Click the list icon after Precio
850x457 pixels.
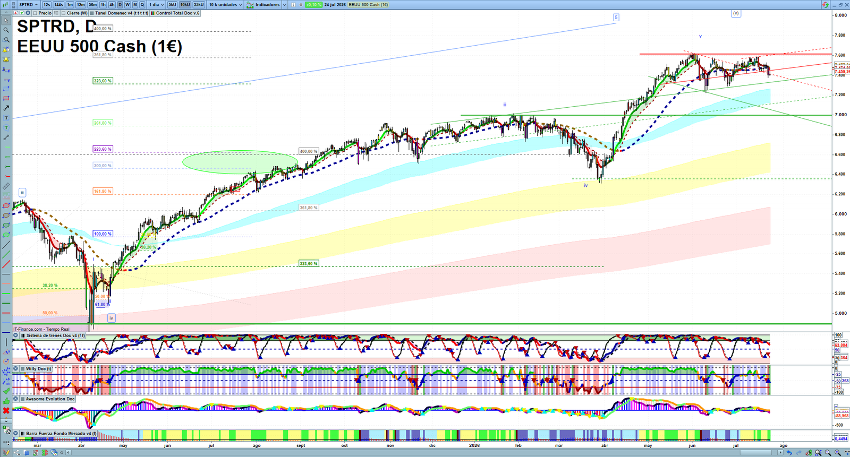coord(56,13)
